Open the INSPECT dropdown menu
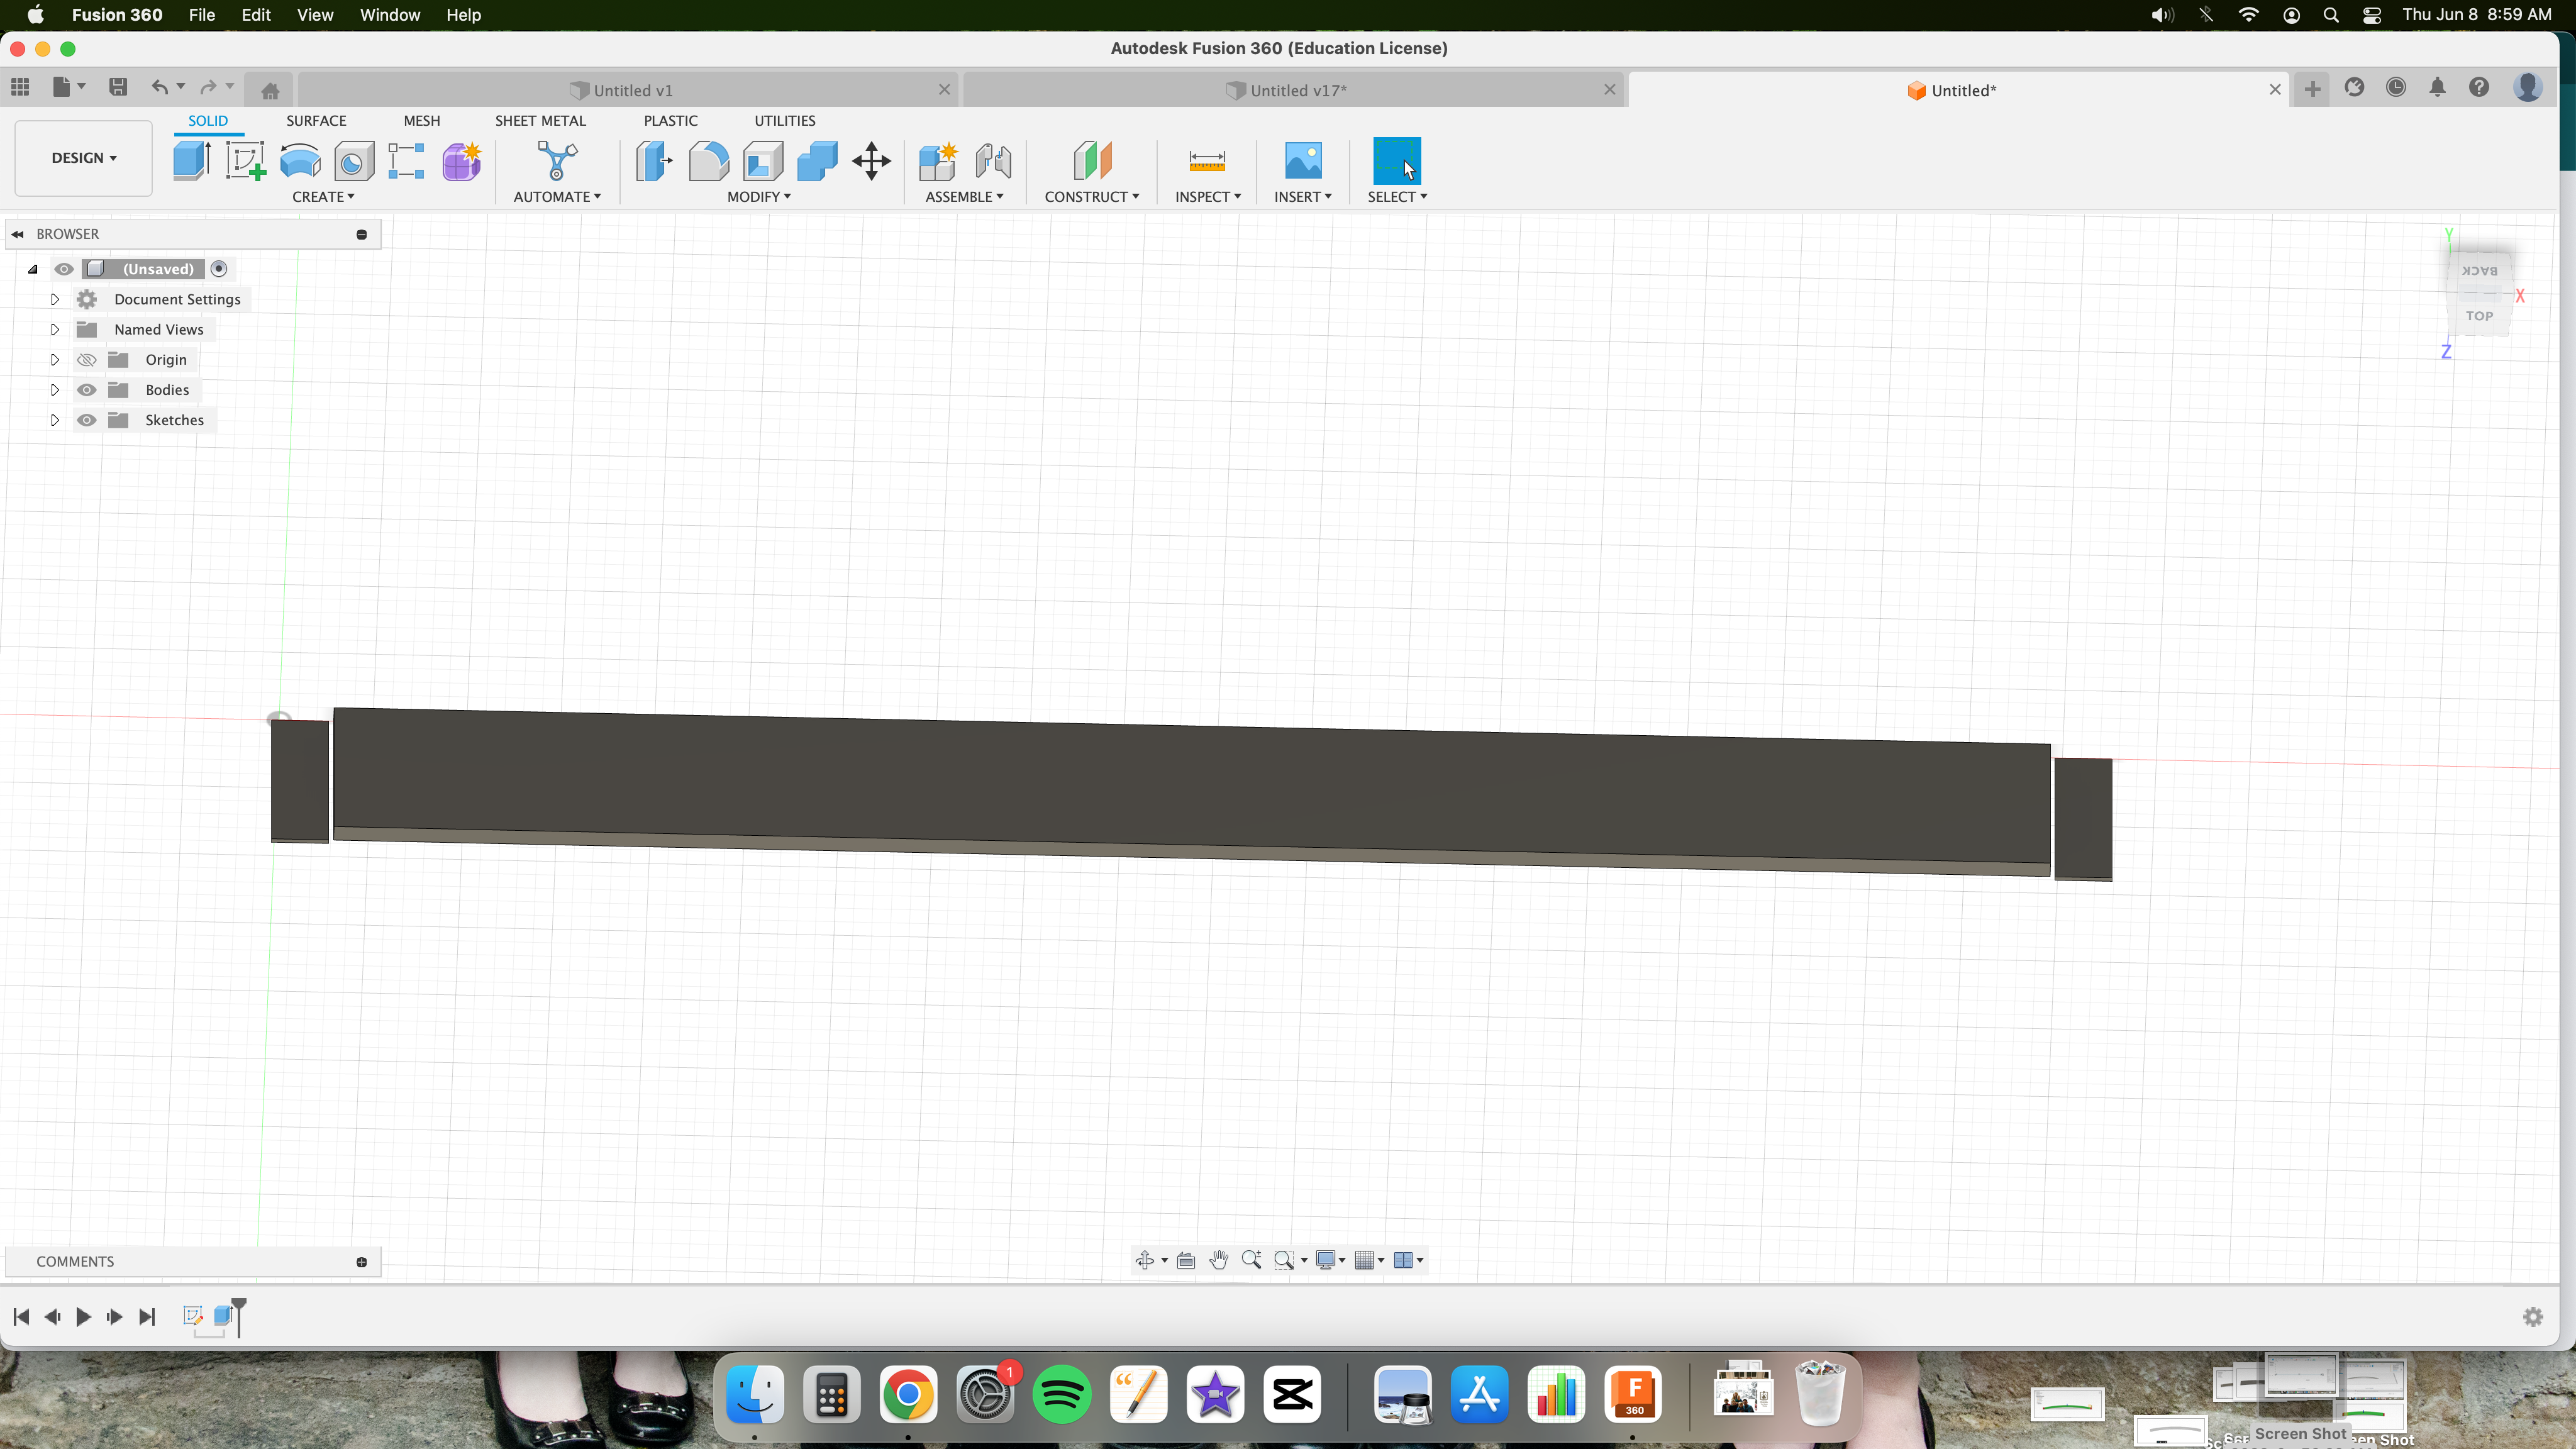The width and height of the screenshot is (2576, 1449). (x=1208, y=197)
